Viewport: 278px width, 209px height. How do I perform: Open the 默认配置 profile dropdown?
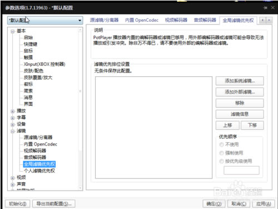pos(45,20)
